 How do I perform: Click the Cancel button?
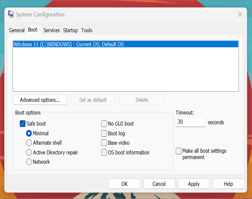pos(159,184)
